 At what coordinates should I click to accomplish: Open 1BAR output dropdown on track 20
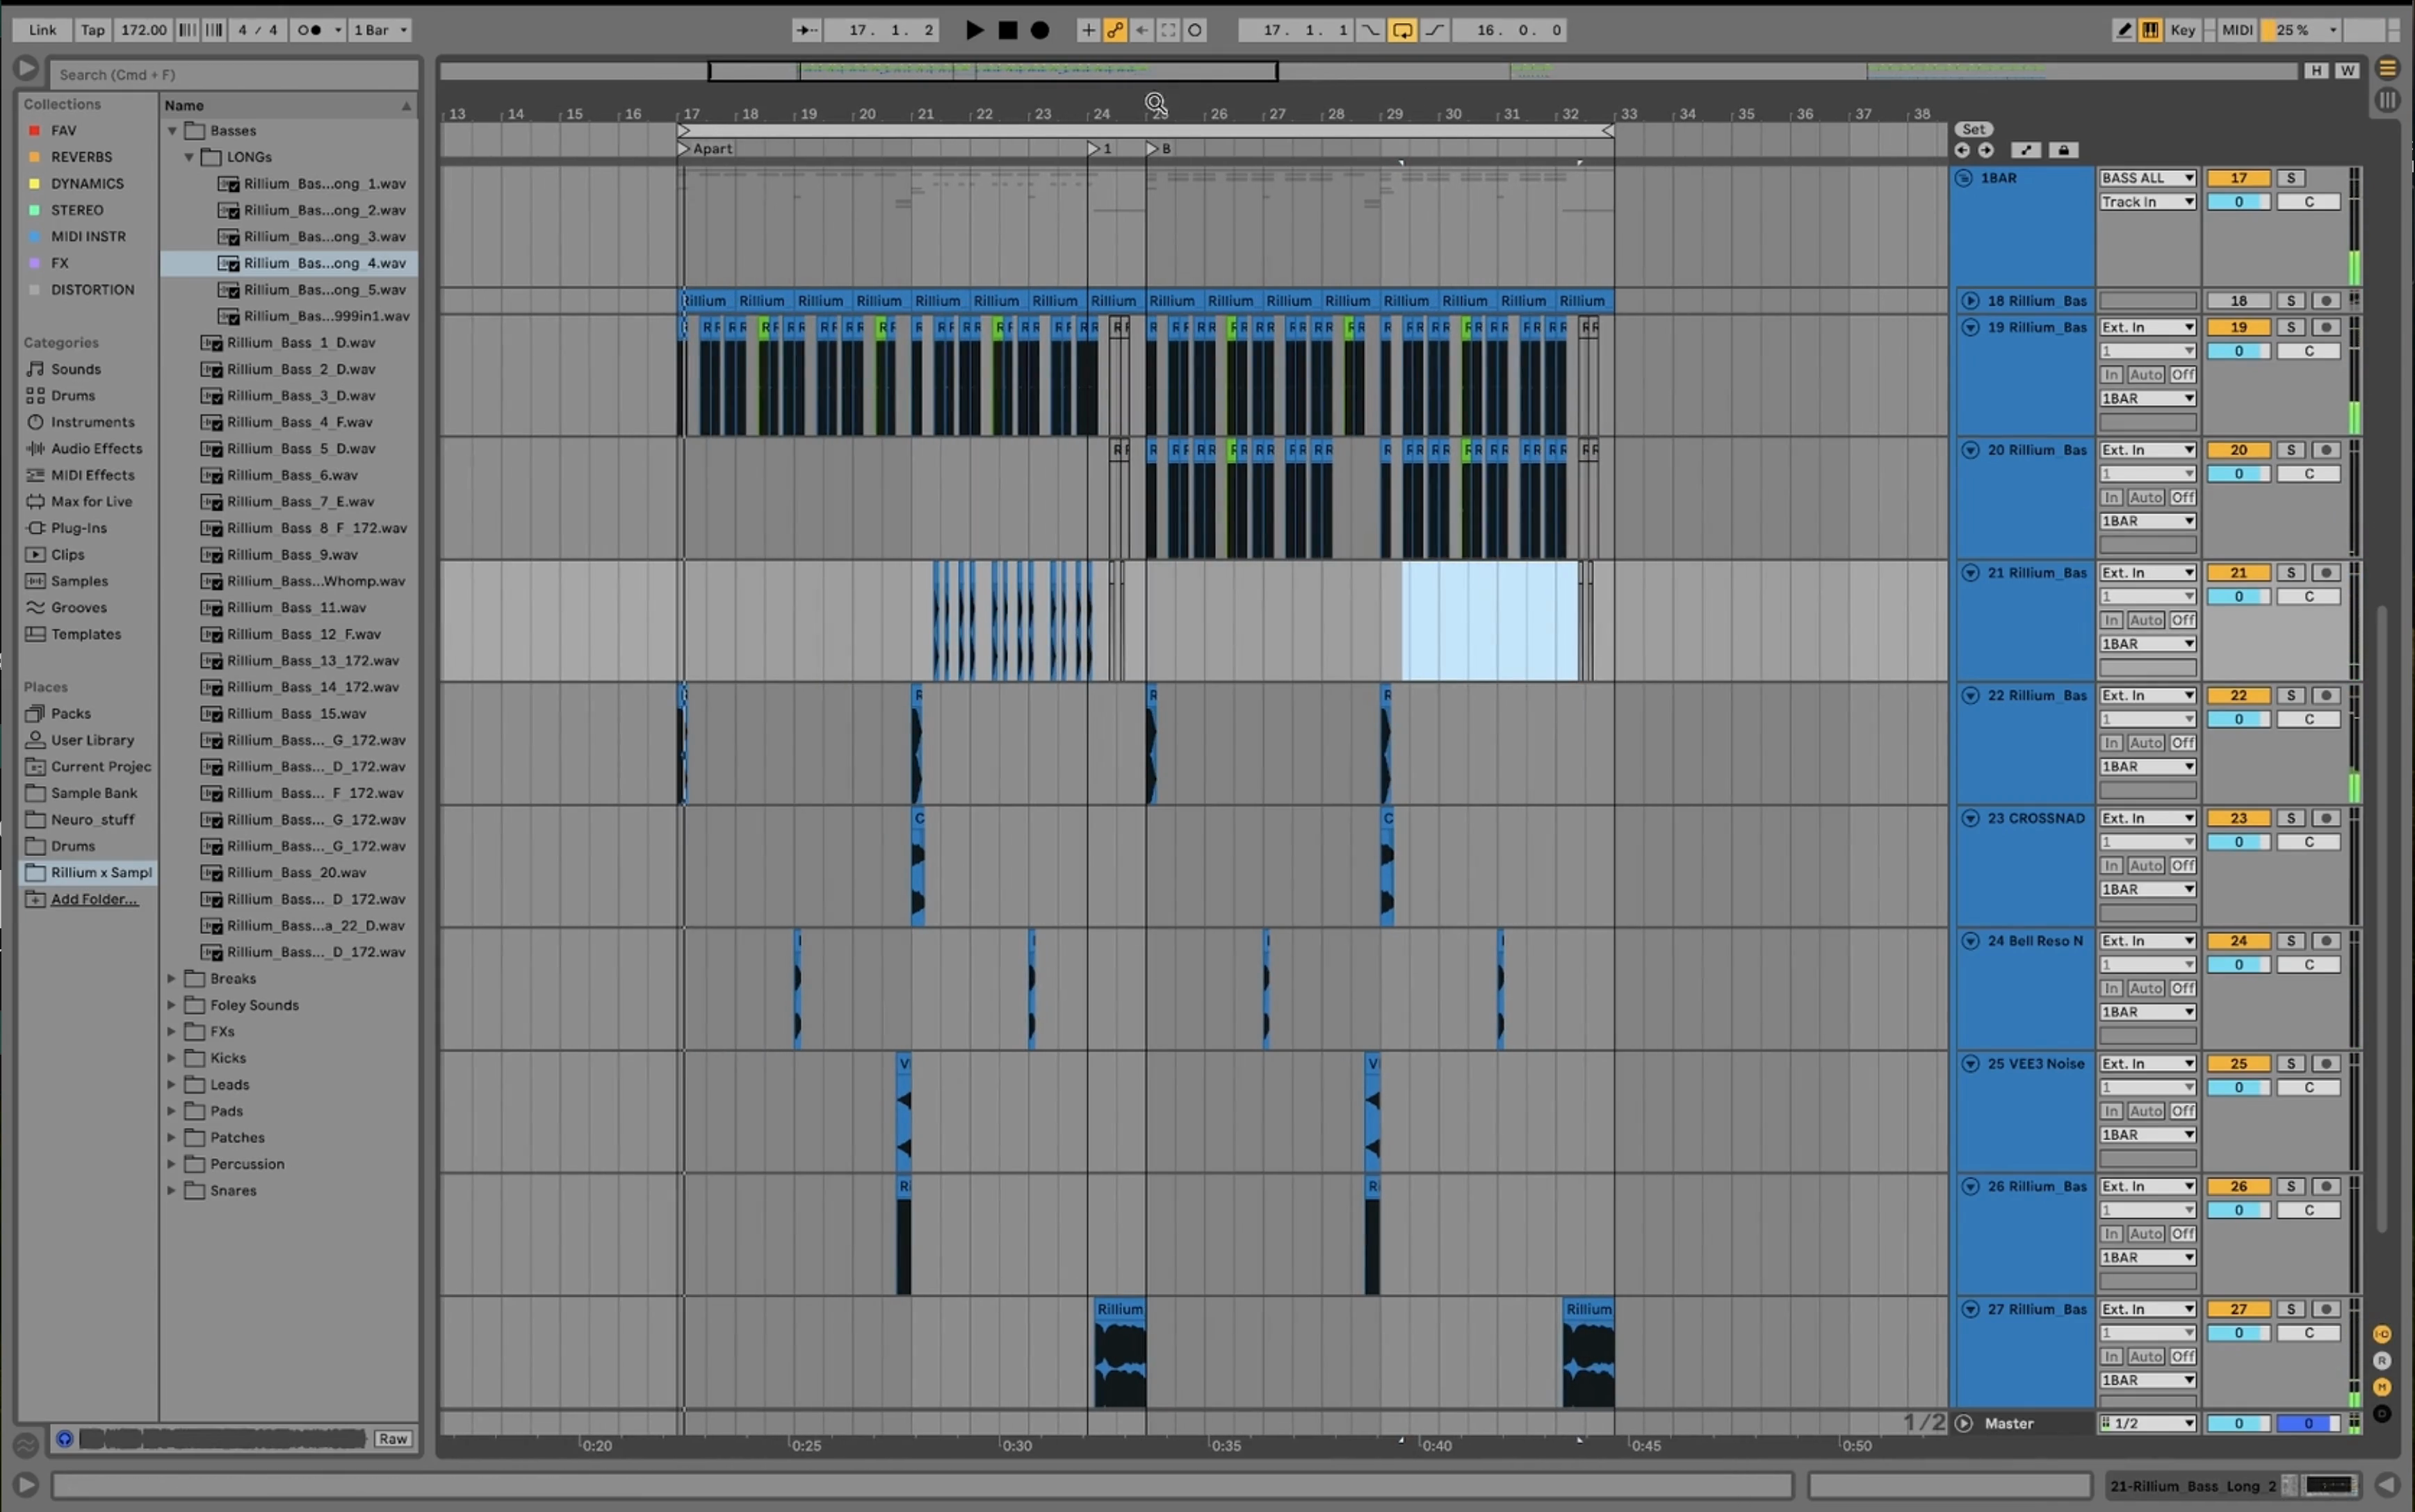(2147, 522)
